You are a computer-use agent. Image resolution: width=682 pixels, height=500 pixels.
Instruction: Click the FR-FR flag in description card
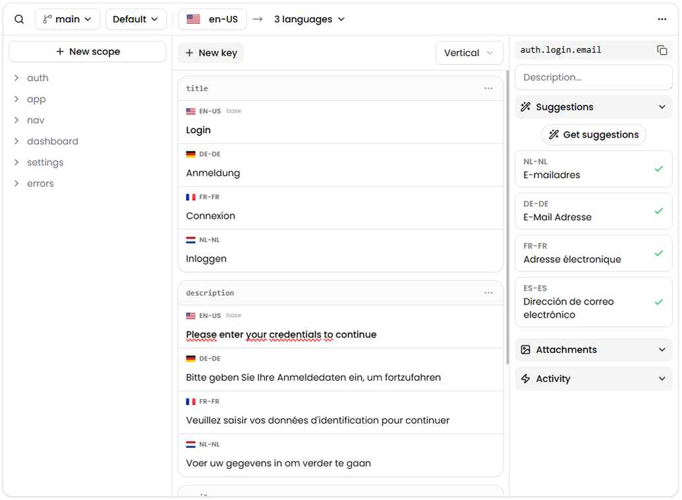coord(190,402)
